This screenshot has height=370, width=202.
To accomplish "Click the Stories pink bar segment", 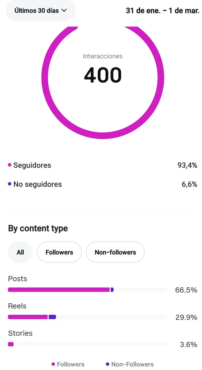I will 11,344.
